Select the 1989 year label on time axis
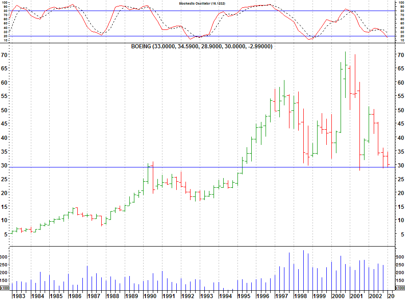The height and width of the screenshot is (299, 405). pyautogui.click(x=132, y=296)
